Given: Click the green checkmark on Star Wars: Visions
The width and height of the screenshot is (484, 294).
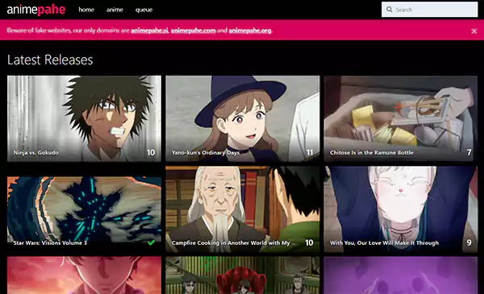Looking at the screenshot, I should (151, 242).
